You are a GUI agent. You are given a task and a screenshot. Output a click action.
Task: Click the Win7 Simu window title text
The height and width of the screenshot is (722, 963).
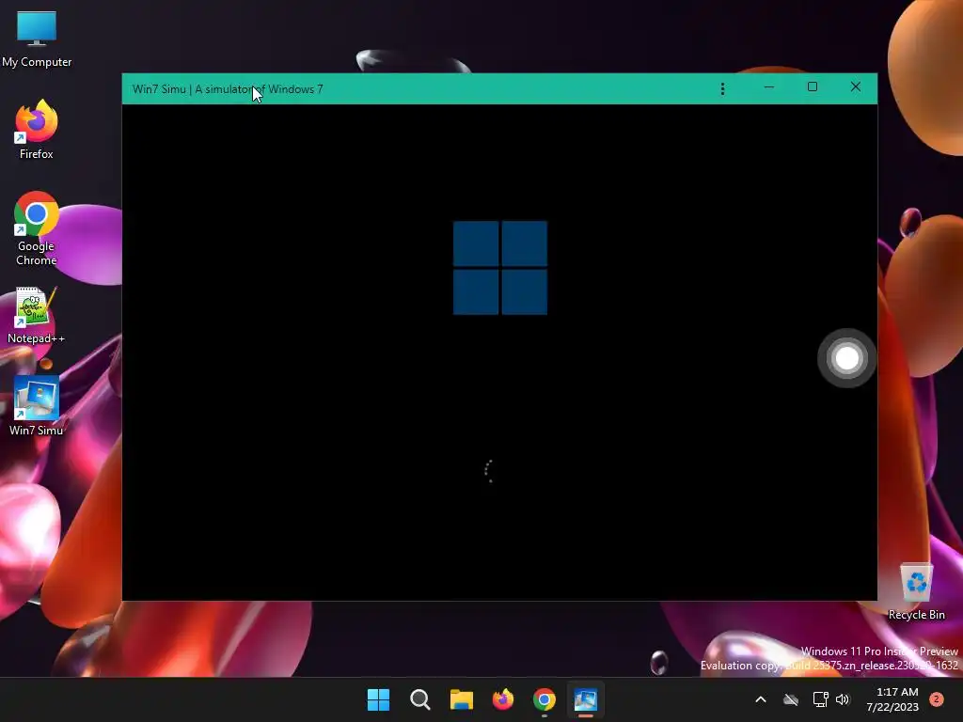[228, 89]
